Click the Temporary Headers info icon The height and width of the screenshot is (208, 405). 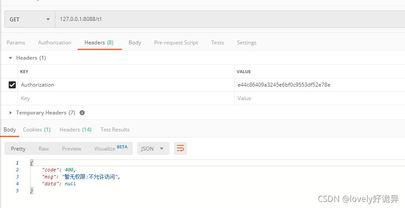[82, 113]
